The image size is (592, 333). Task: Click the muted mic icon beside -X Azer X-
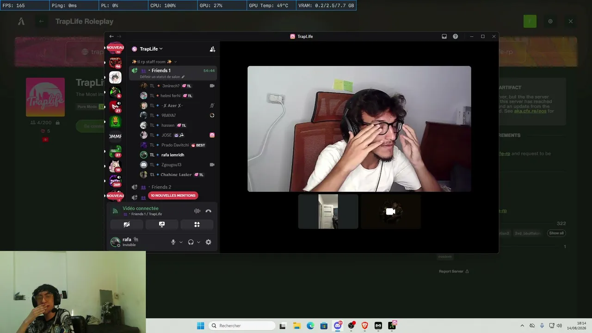[212, 105]
